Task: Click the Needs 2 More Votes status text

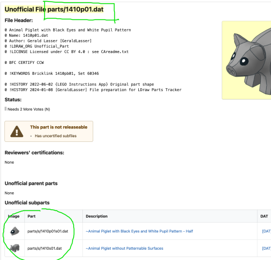Action: coord(29,109)
